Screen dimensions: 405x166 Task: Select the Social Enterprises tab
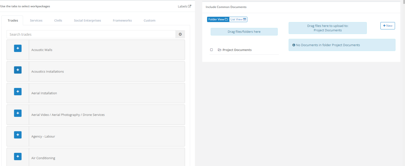(87, 21)
